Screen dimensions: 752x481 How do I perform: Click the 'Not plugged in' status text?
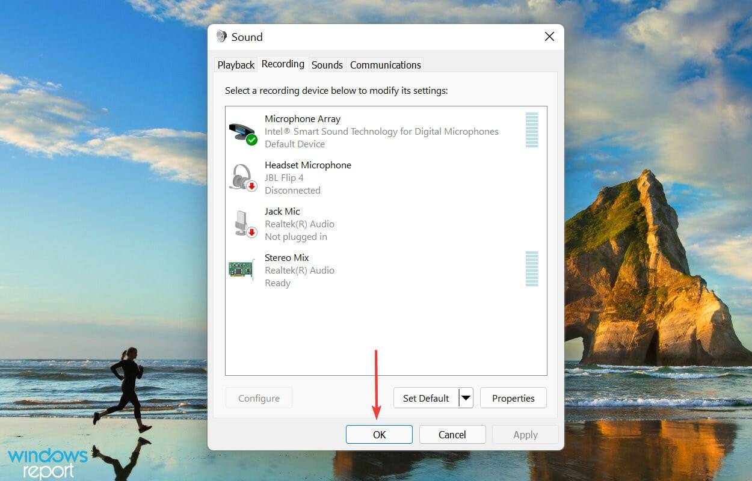(x=296, y=237)
